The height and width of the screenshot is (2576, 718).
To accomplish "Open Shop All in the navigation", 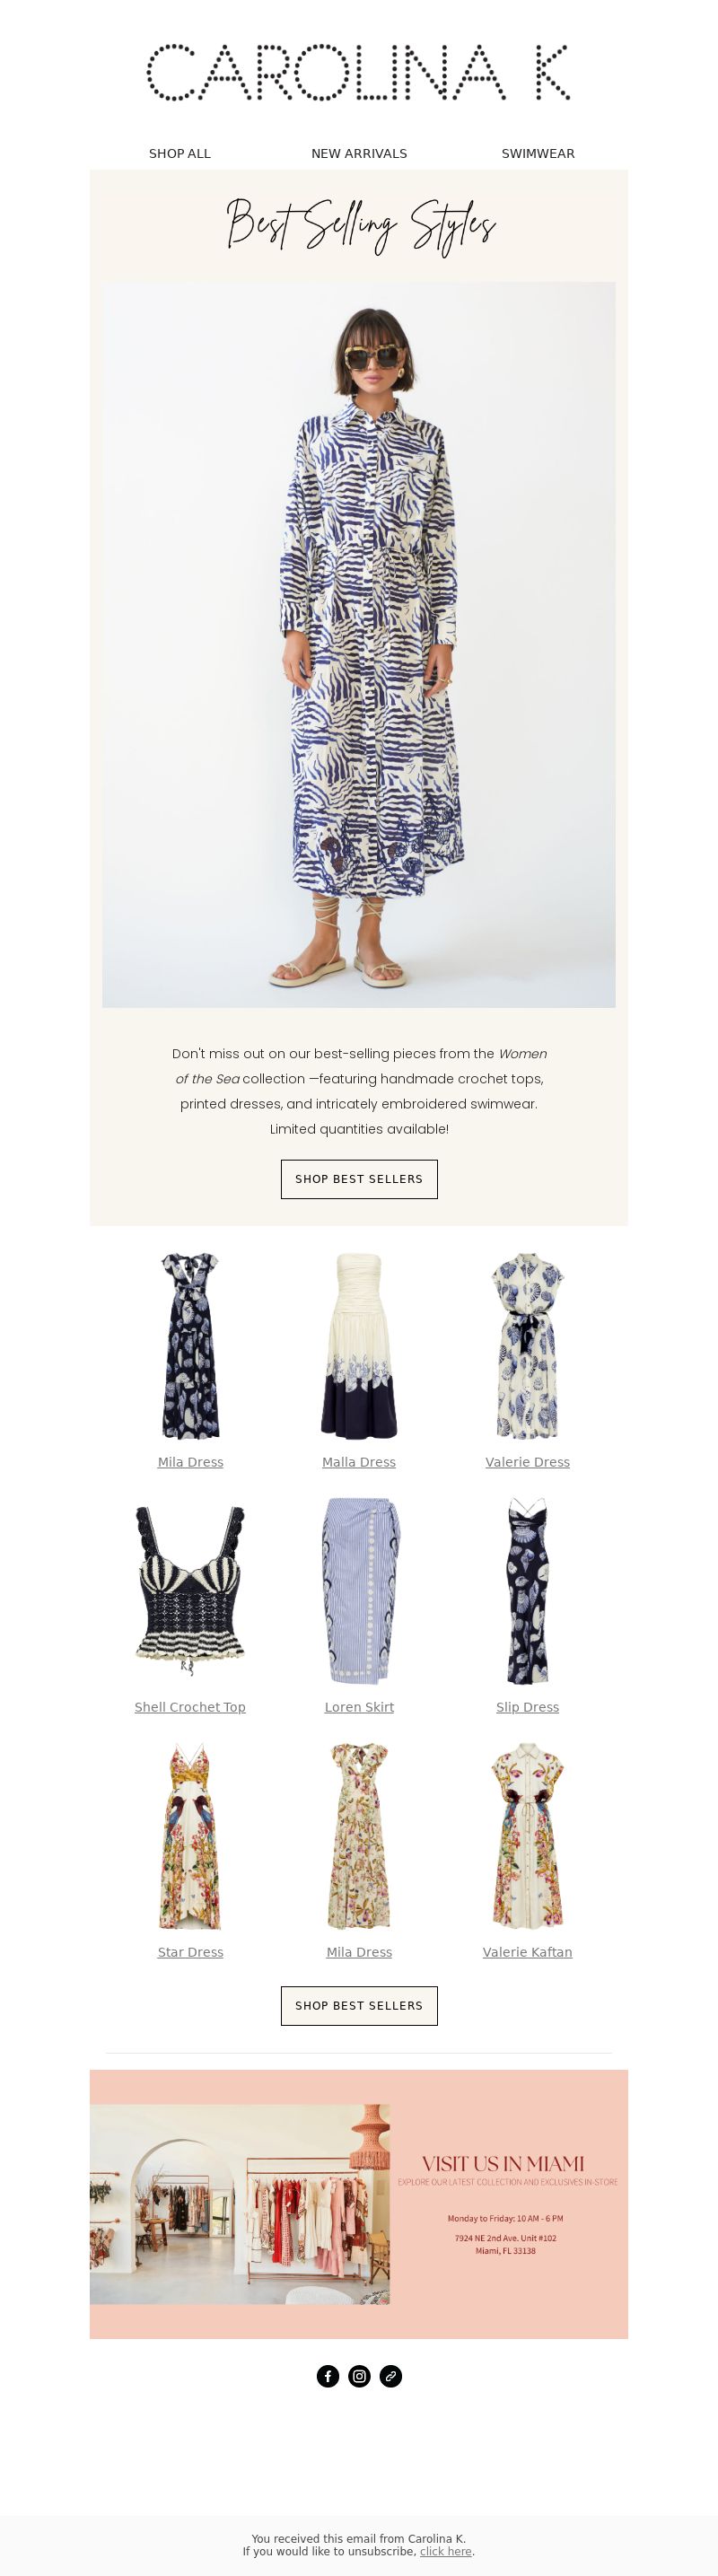I will [180, 153].
